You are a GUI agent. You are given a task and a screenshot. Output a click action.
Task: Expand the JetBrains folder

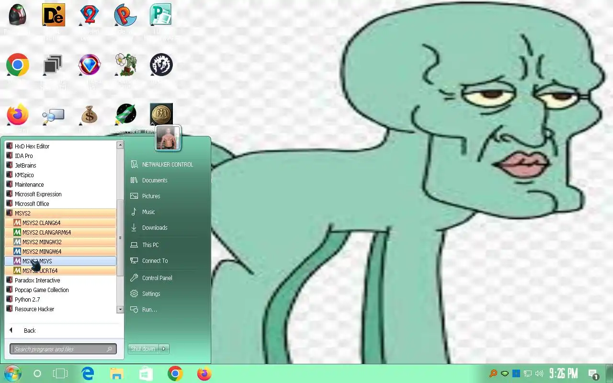[60, 165]
